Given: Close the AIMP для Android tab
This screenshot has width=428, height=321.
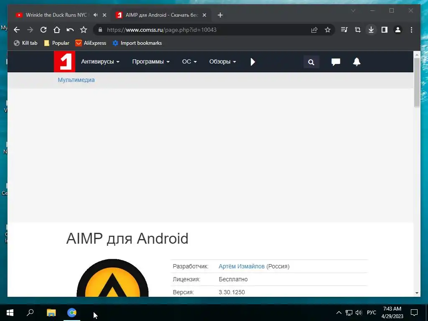Looking at the screenshot, I should click(204, 15).
